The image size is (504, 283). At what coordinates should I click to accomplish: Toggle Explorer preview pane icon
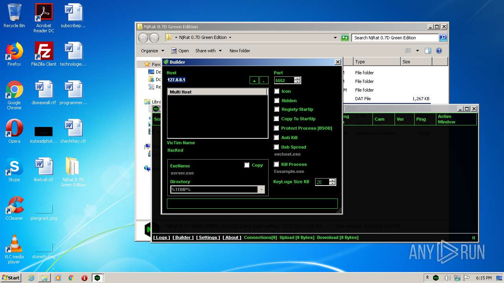(428, 51)
